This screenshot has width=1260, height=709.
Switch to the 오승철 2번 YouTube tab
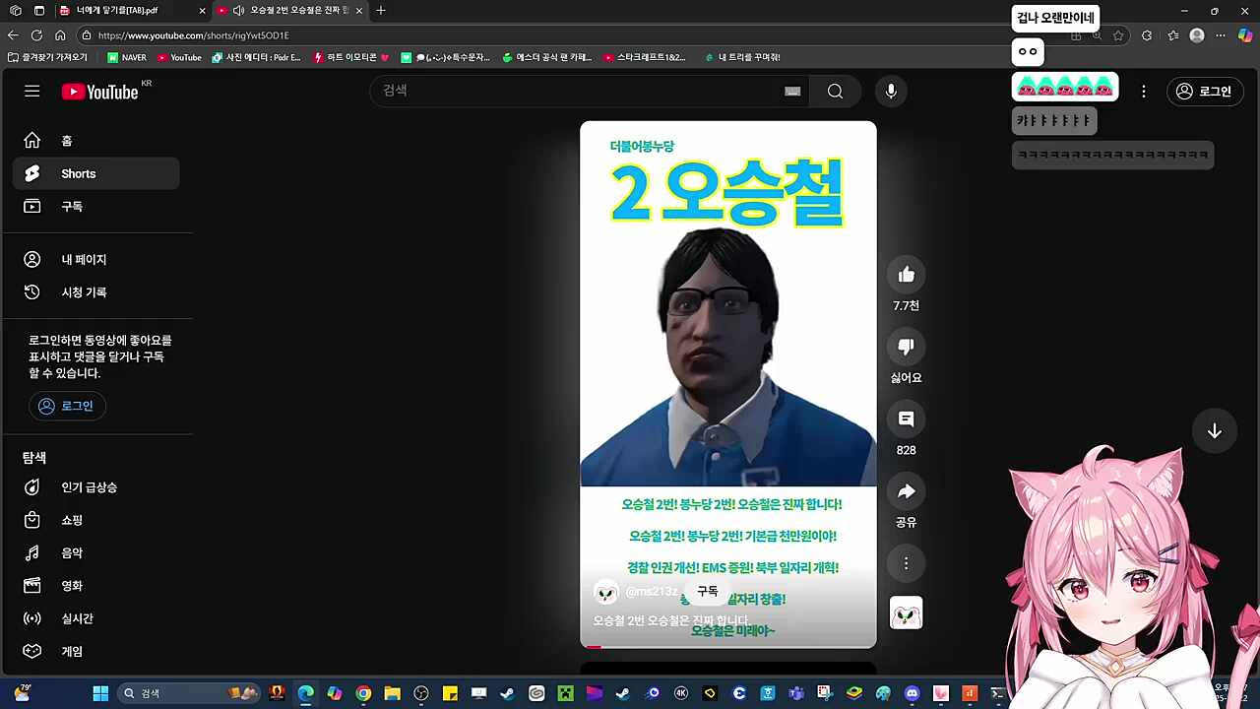[288, 11]
